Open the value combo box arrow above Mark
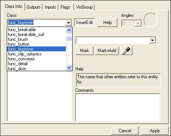171x136 pixels. click(x=152, y=40)
